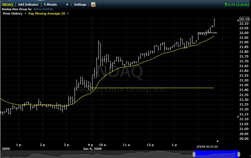251x158 pixels.
Task: Click the chart style icon next to Settings
Action: click(93, 4)
